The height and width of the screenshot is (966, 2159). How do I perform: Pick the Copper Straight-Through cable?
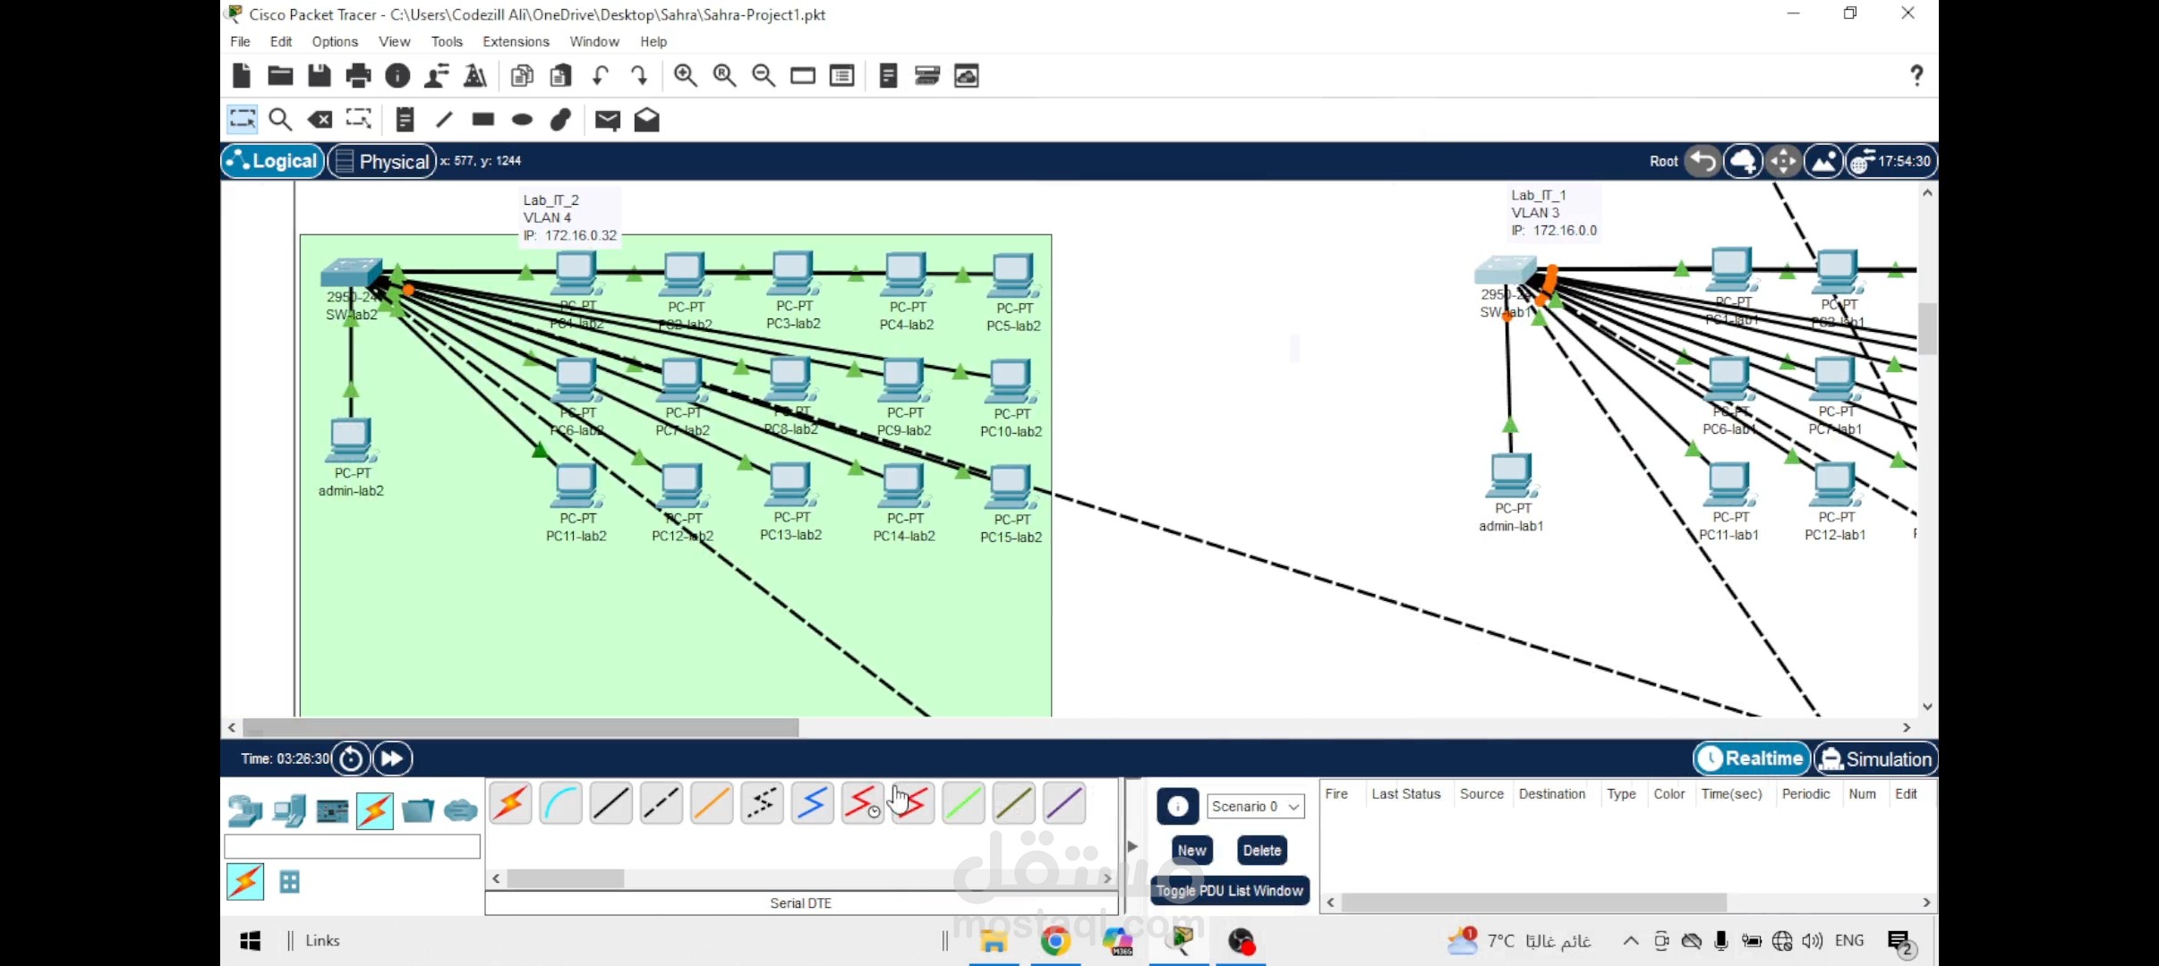611,803
